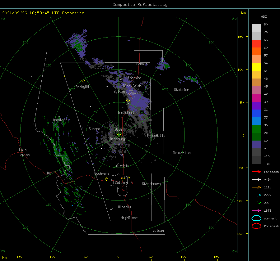
Task: Click the white plus marker east of ThreeHills
Action: (x=176, y=125)
